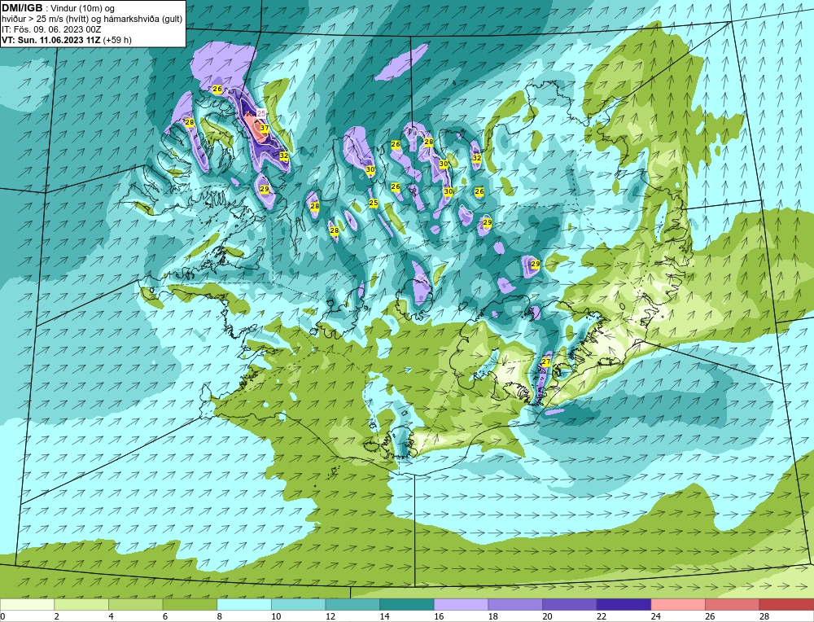Click the legend scale value 14
Image resolution: width=814 pixels, height=622 pixels.
(x=384, y=616)
